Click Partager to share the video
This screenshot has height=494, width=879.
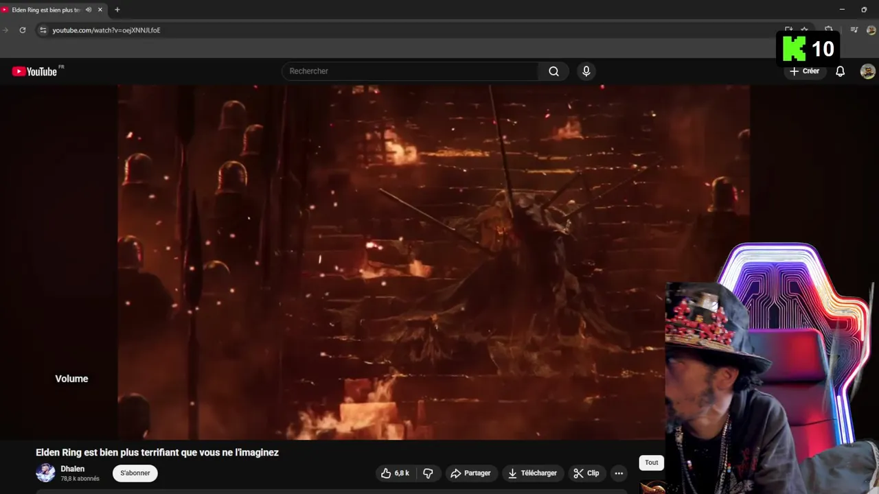[470, 473]
